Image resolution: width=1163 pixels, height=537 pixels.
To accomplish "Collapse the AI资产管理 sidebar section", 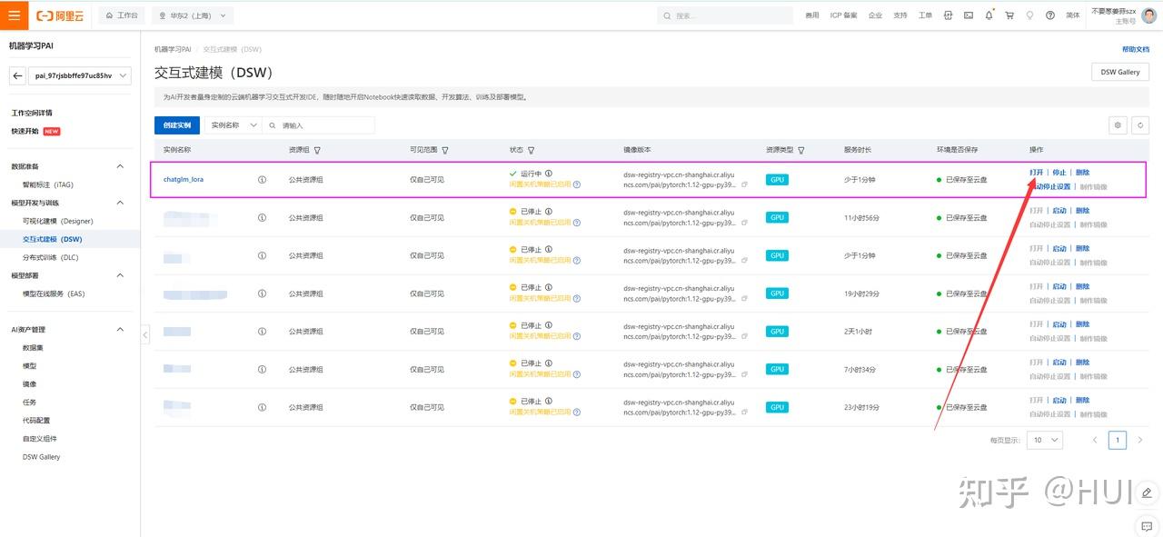I will tap(120, 329).
